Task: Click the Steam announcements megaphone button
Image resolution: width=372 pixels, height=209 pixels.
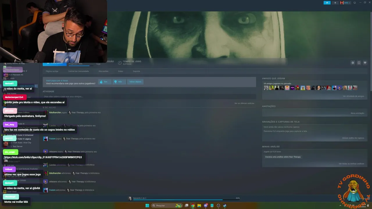Action: (x=327, y=3)
